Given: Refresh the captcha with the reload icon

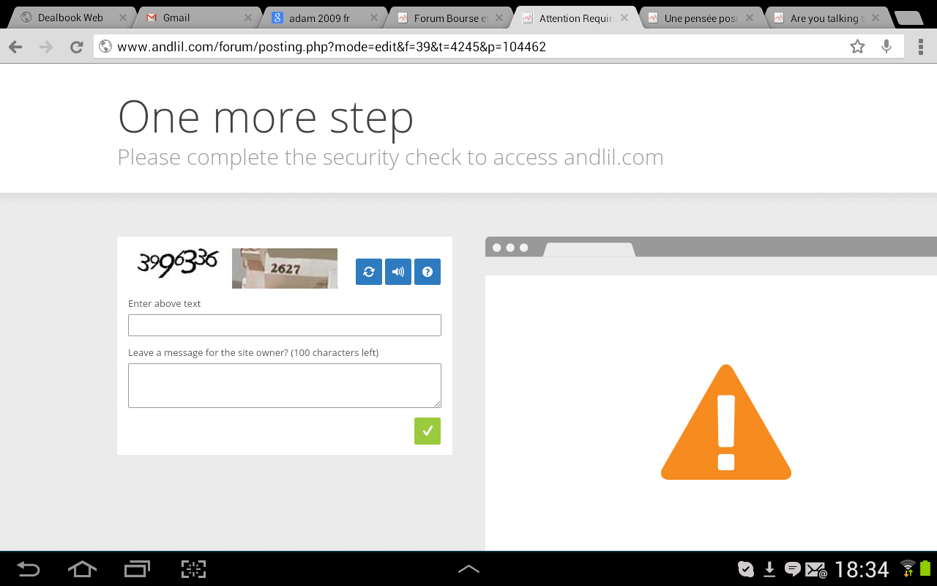Looking at the screenshot, I should [x=369, y=272].
